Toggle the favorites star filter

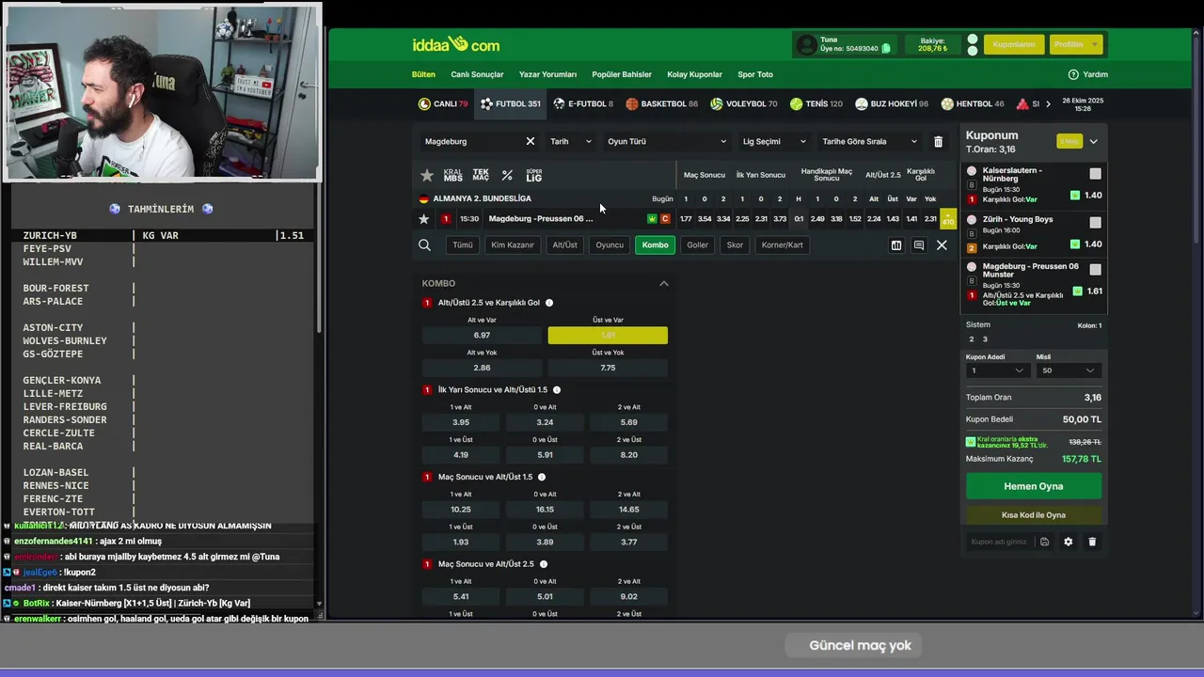coord(427,176)
